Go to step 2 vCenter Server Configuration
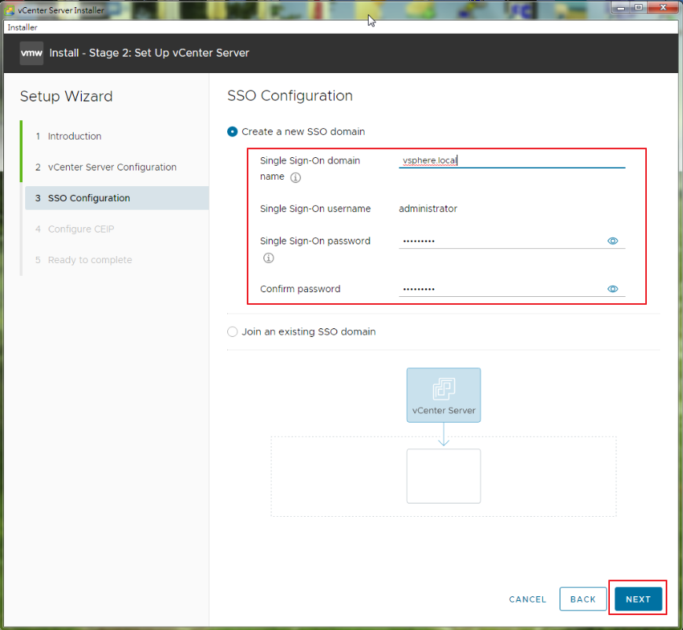683x630 pixels. click(x=112, y=167)
